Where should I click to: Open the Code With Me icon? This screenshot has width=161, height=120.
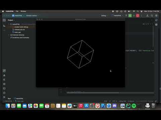pos(148,16)
